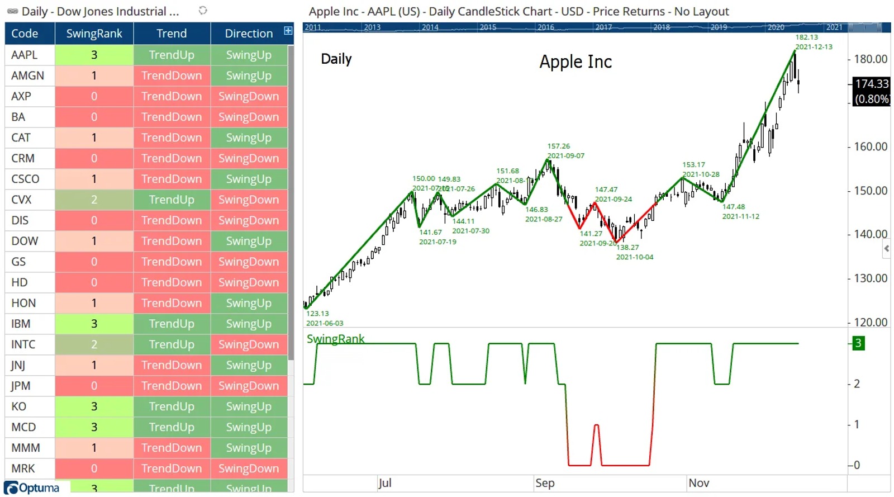Viewport: 894px width, 497px height.
Task: Click the watchlist link chain icon
Action: [x=12, y=11]
